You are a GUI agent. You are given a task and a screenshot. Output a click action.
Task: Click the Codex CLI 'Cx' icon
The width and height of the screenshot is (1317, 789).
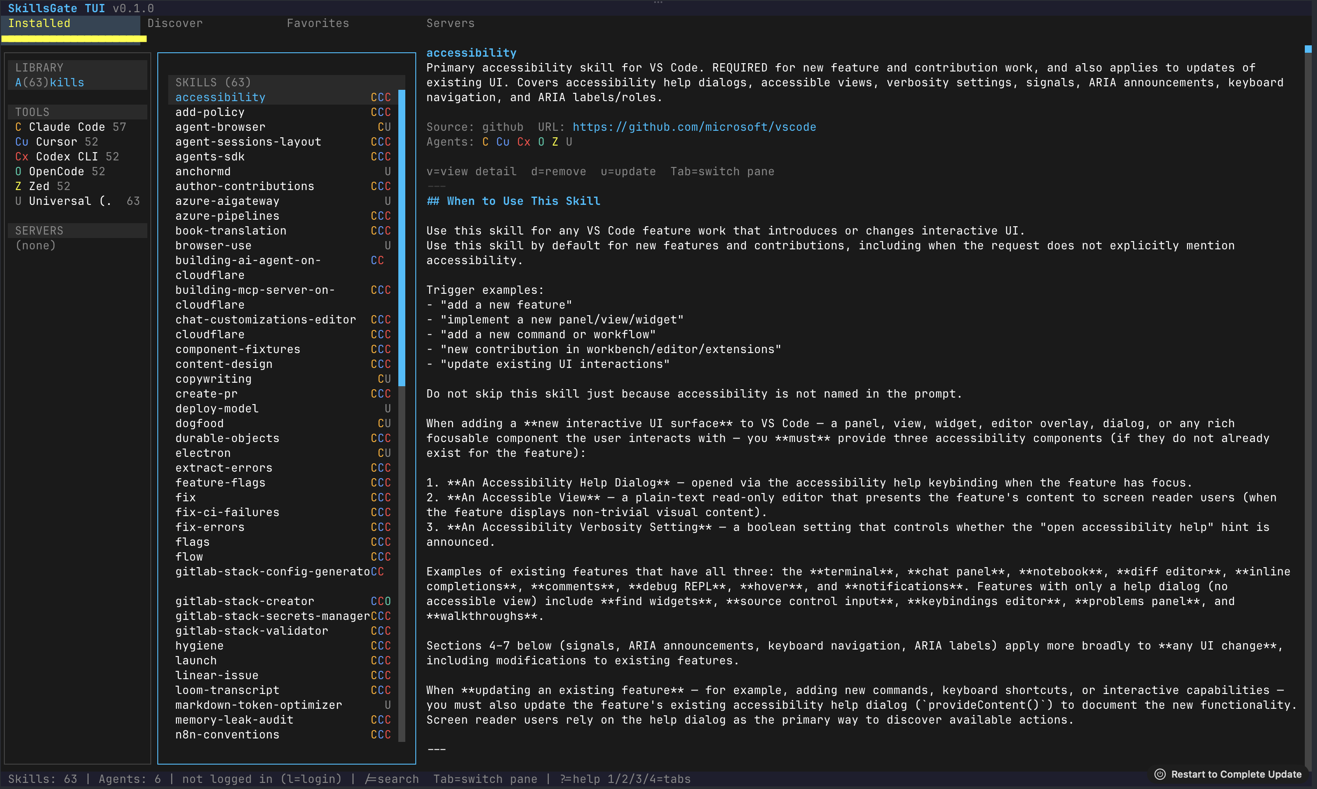click(x=21, y=157)
